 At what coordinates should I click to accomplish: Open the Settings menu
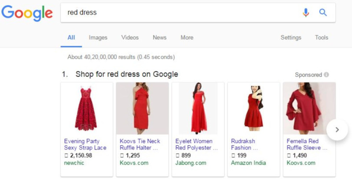coord(291,38)
